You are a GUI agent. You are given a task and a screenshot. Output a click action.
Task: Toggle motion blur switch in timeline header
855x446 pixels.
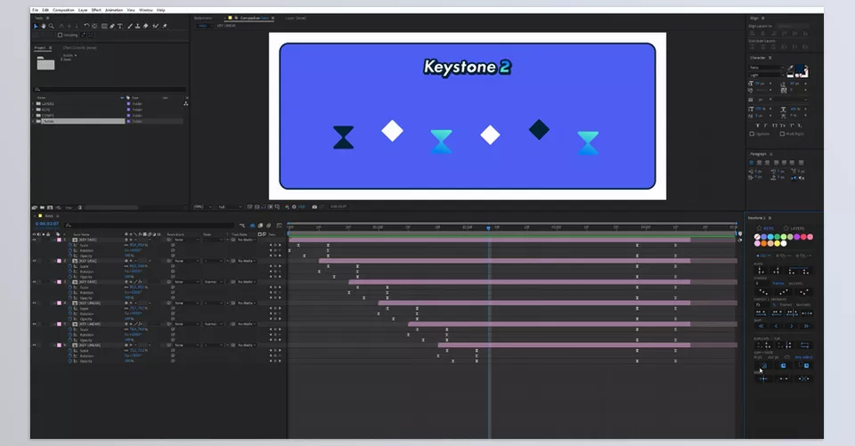tap(268, 225)
